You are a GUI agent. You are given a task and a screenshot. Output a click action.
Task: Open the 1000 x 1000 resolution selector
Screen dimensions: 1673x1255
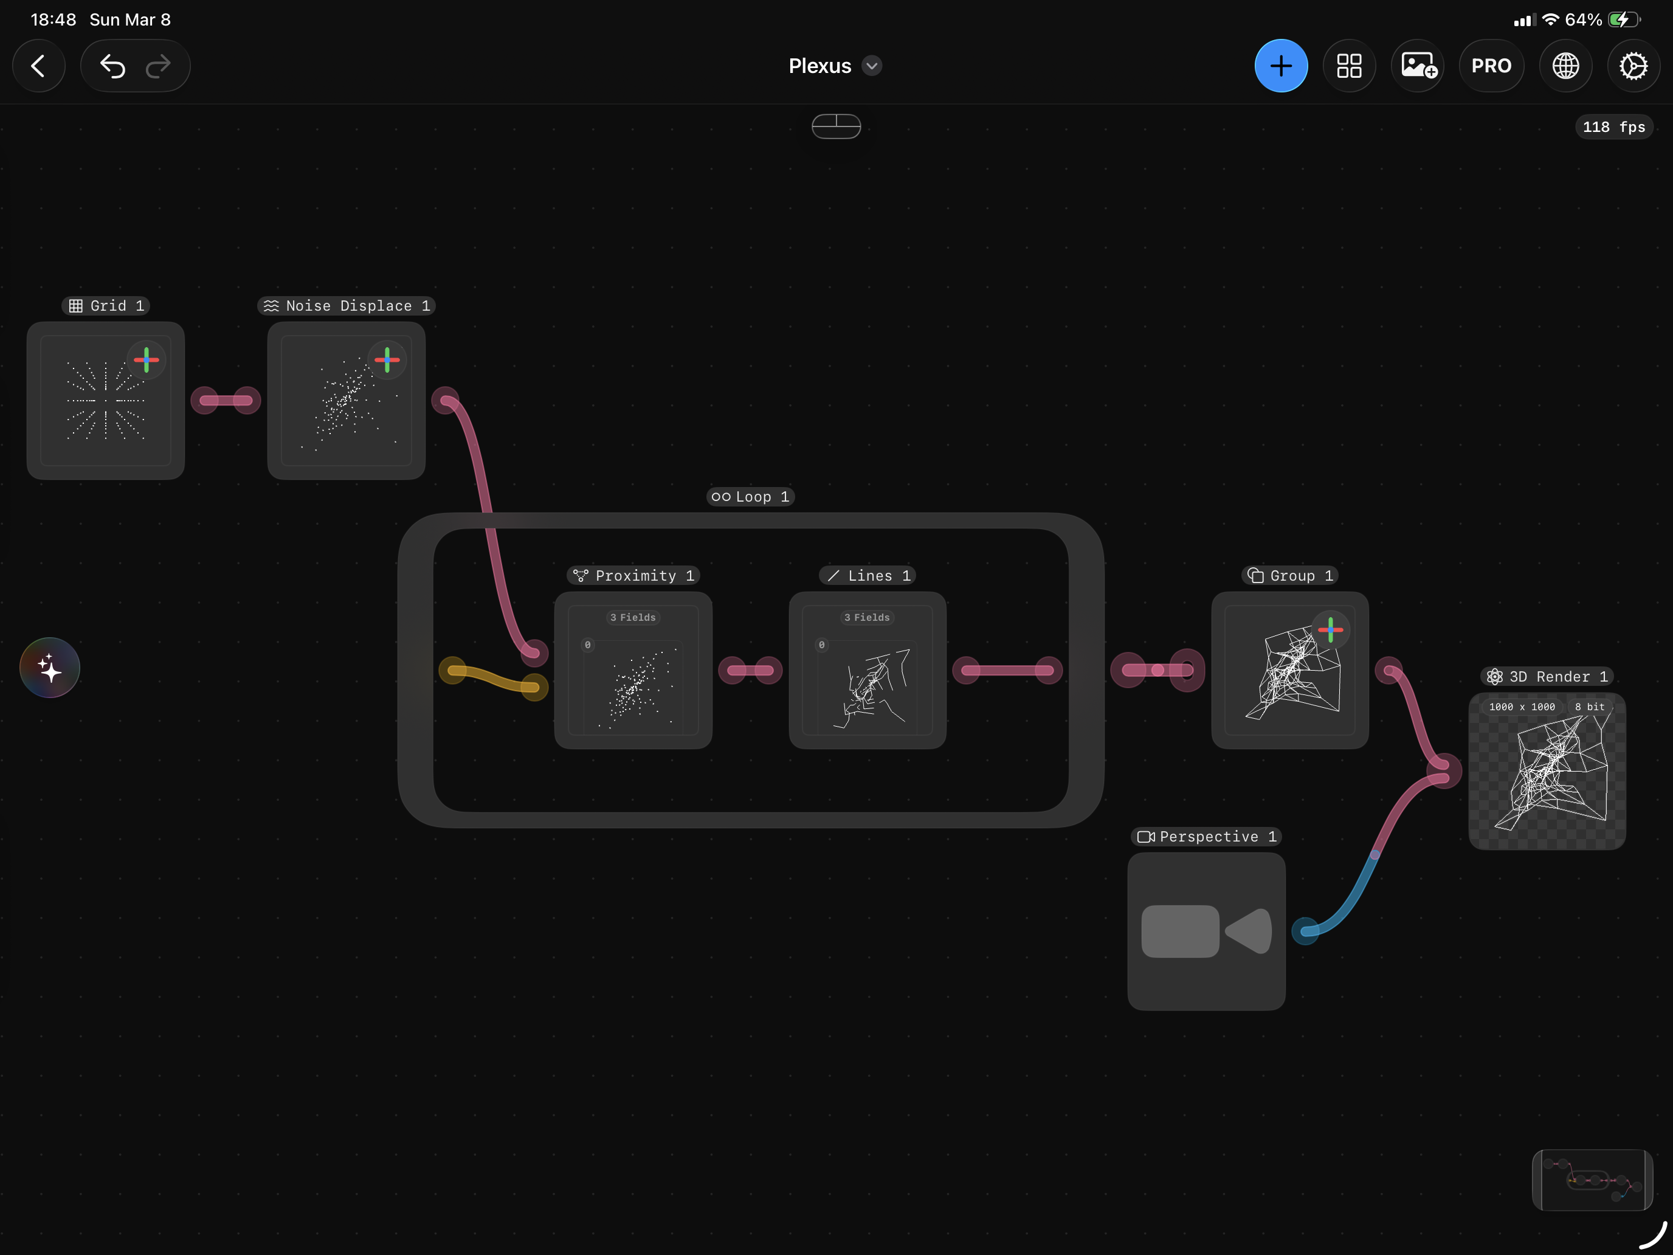pos(1522,707)
